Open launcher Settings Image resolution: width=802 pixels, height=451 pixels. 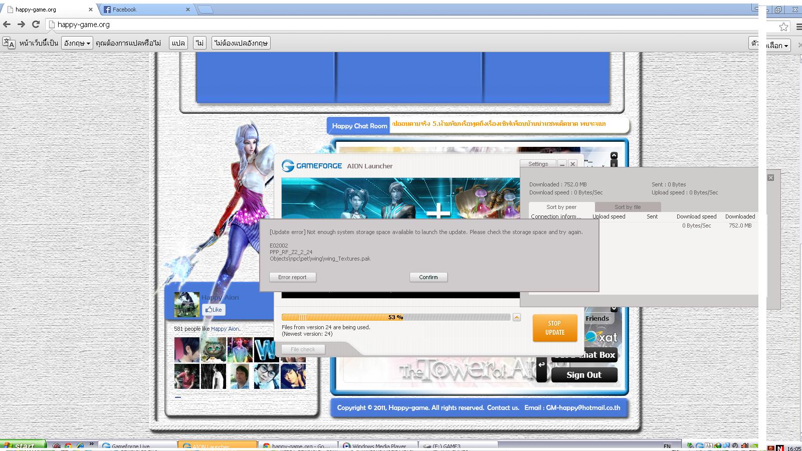click(x=538, y=164)
